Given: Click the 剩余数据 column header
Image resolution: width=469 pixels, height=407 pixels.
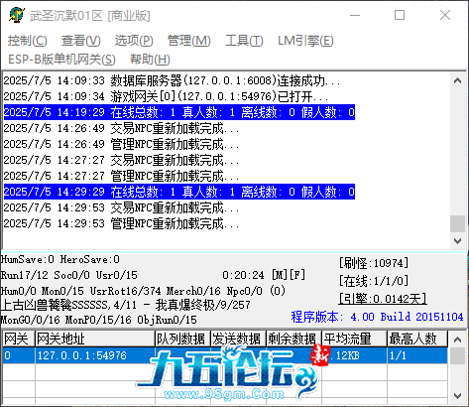Looking at the screenshot, I should click(293, 339).
